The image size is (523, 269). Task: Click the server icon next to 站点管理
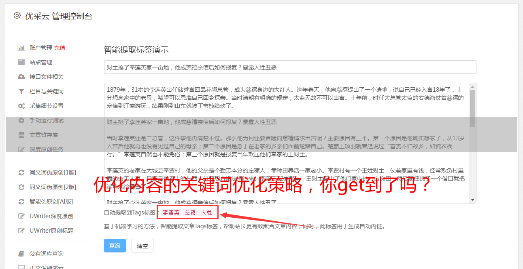21,62
